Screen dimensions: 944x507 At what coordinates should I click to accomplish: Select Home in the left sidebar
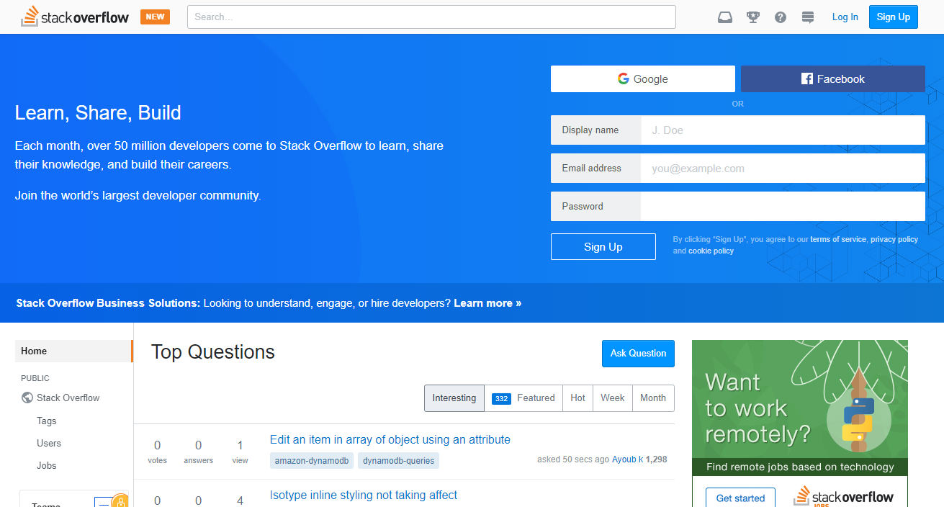tap(74, 351)
